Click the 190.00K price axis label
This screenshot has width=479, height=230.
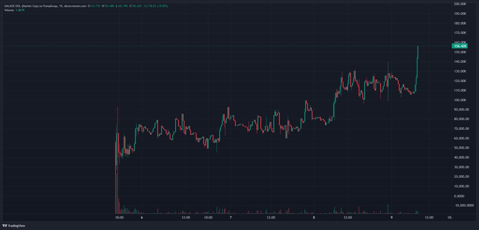pyautogui.click(x=460, y=14)
